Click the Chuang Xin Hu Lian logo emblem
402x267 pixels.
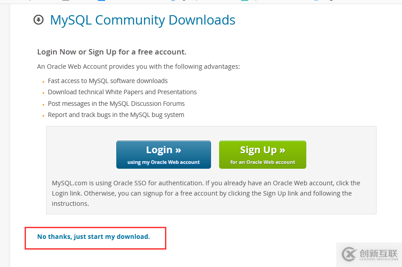(349, 254)
